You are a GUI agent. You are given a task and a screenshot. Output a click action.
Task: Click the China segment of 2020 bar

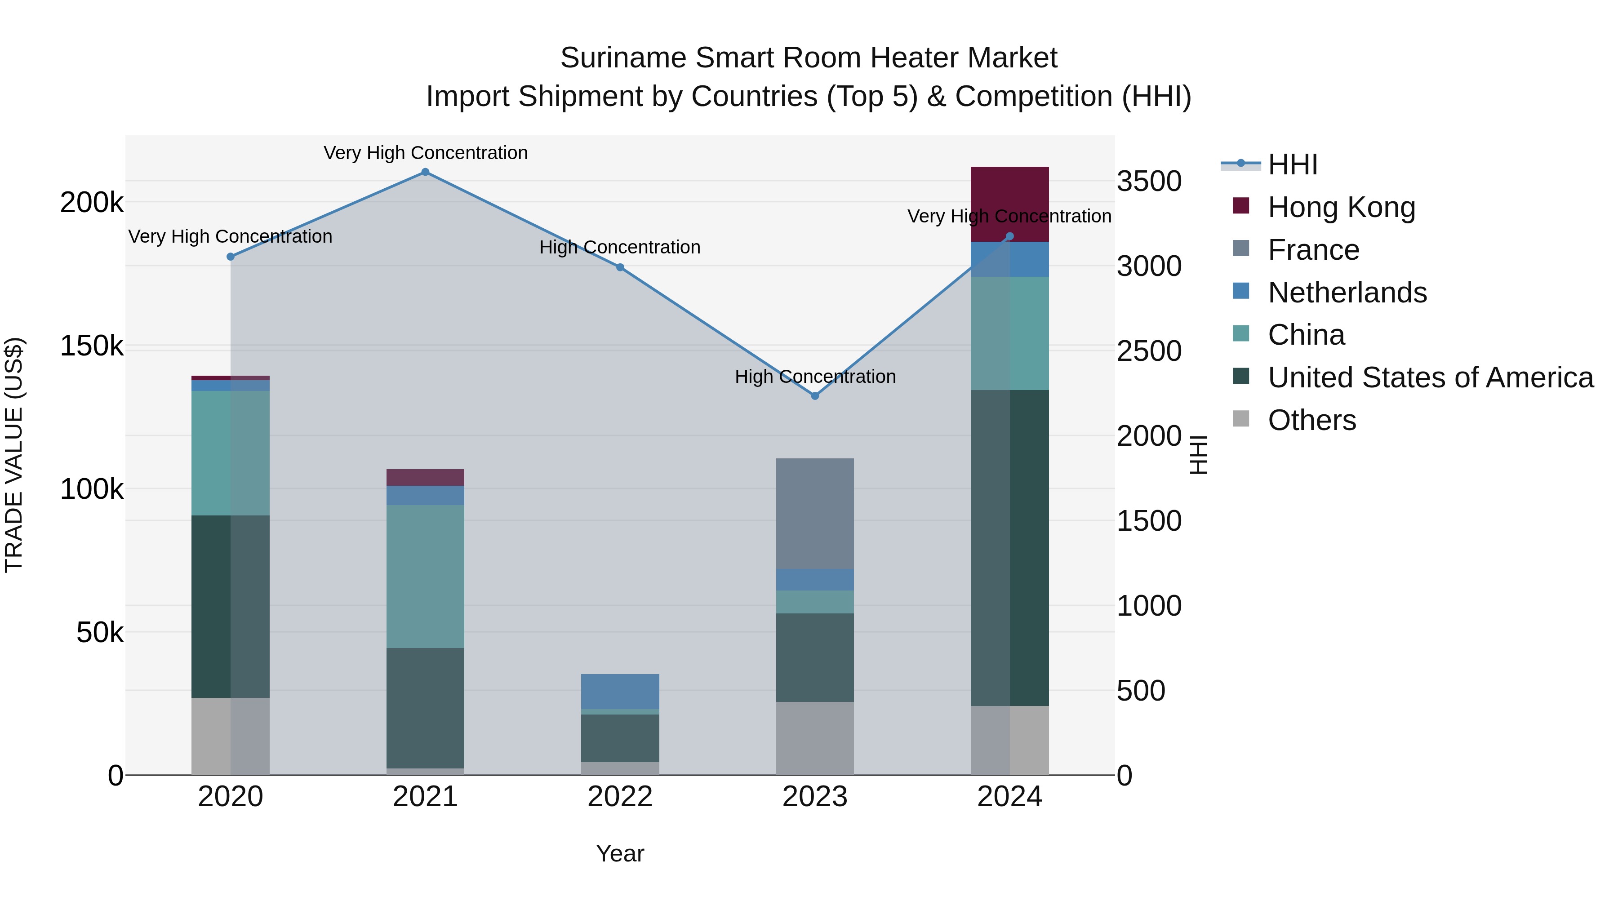[x=231, y=453]
